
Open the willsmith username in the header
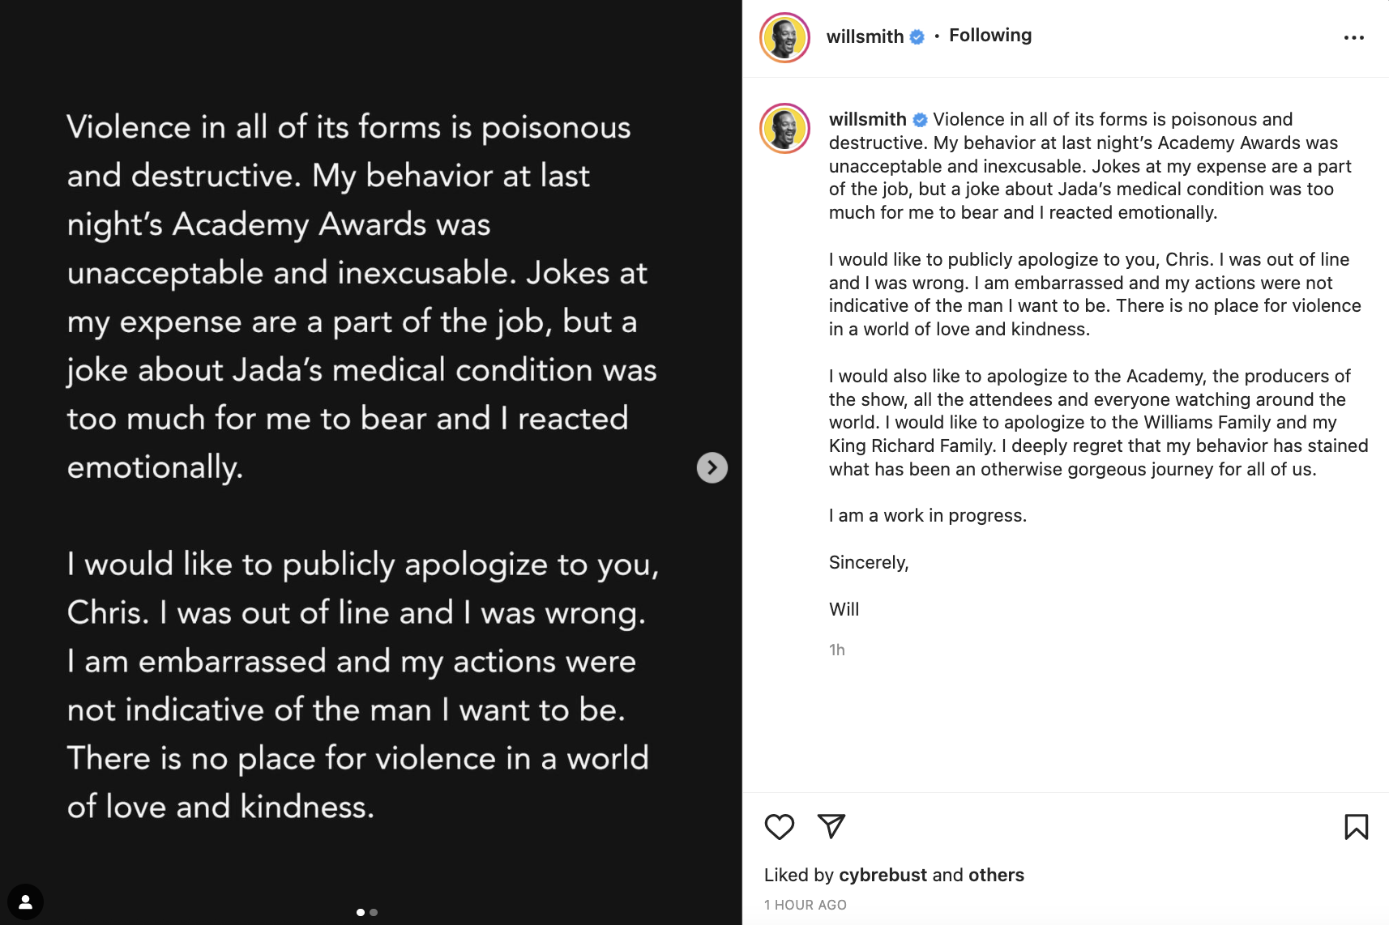(865, 36)
